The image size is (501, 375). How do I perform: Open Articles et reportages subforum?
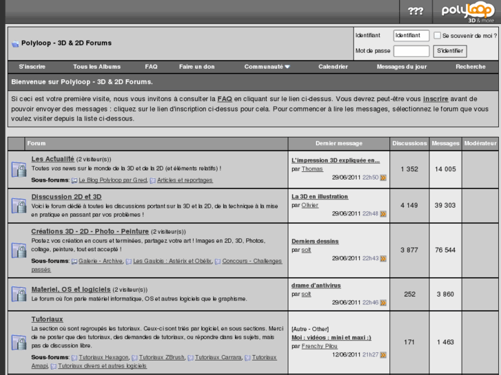point(185,180)
